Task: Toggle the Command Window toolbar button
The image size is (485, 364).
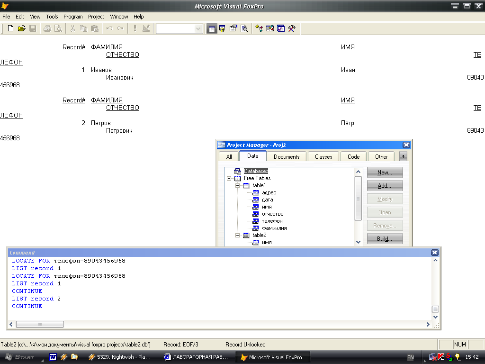Action: (x=212, y=29)
